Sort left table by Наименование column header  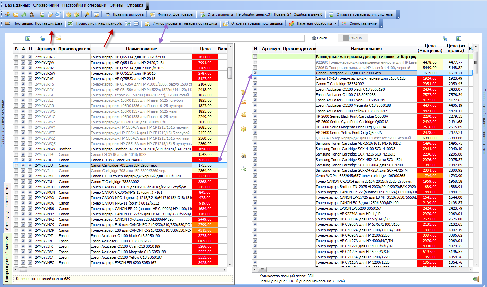click(141, 49)
